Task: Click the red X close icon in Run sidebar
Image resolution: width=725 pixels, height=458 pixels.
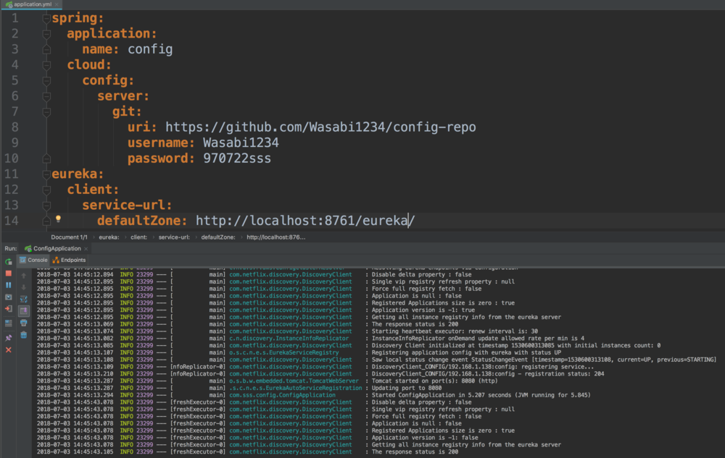Action: click(x=9, y=350)
